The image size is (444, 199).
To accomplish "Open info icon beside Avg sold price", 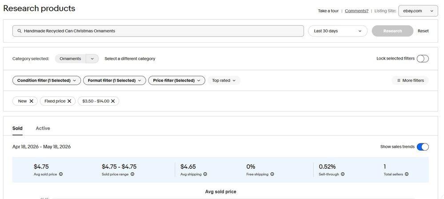I will pos(61,174).
